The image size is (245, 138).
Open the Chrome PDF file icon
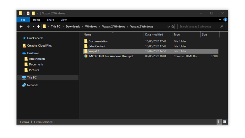(86, 56)
